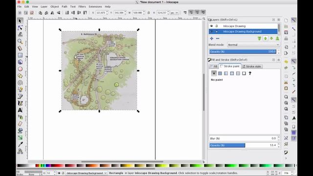Select the Gradient tool
313x176 pixels.
coord(20,137)
